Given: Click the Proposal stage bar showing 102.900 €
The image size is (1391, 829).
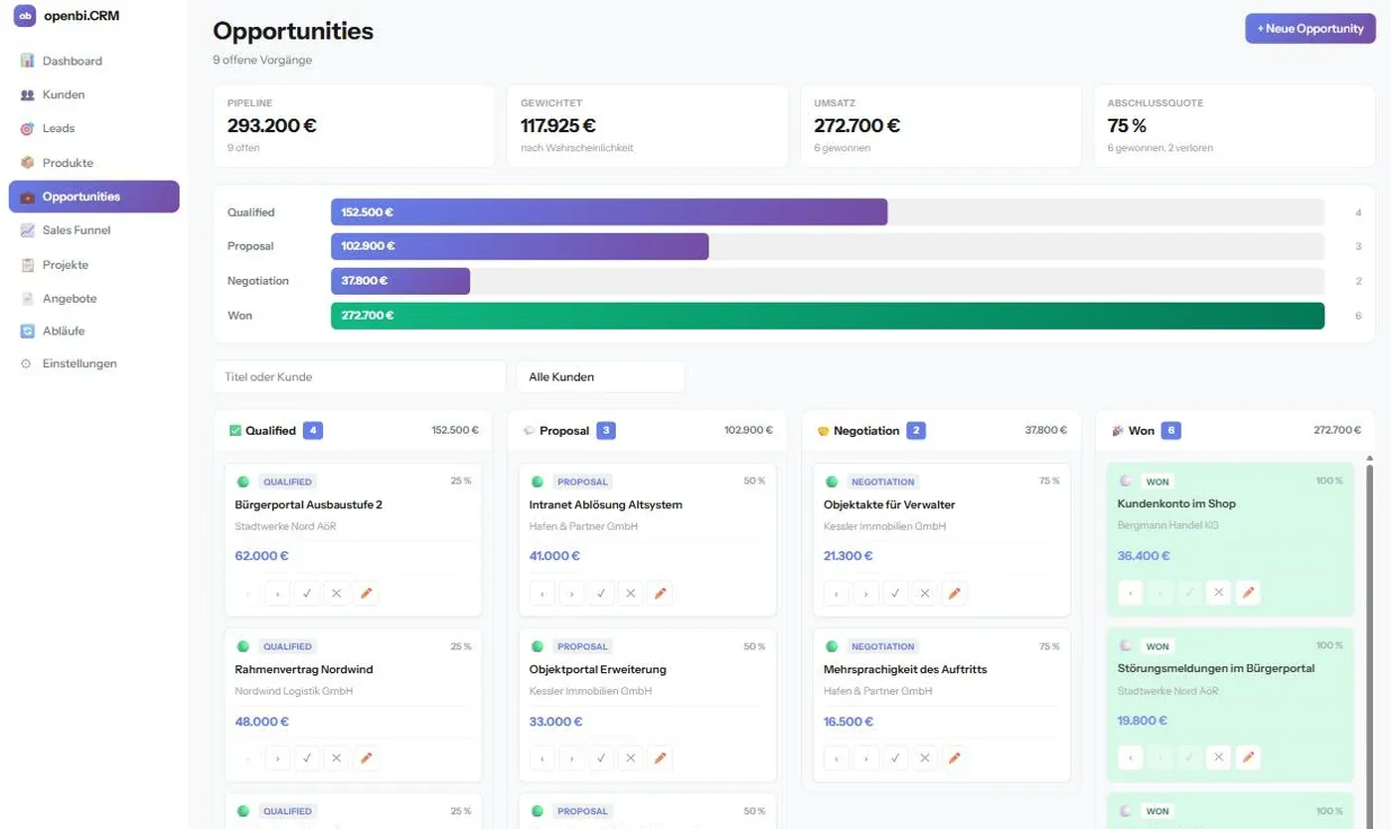Looking at the screenshot, I should coord(520,246).
